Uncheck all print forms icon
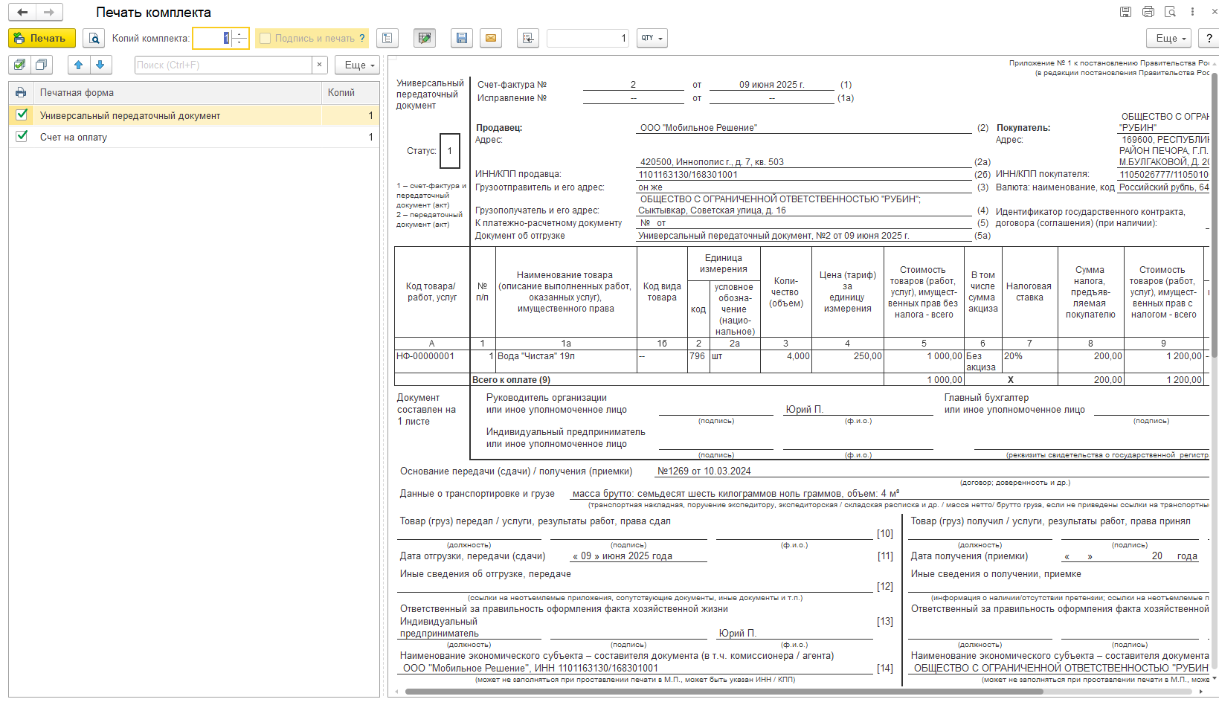The image size is (1219, 702). [42, 65]
